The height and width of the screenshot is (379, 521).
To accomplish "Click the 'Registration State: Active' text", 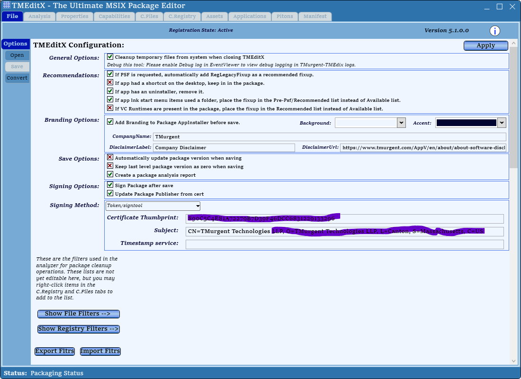I will 201,30.
